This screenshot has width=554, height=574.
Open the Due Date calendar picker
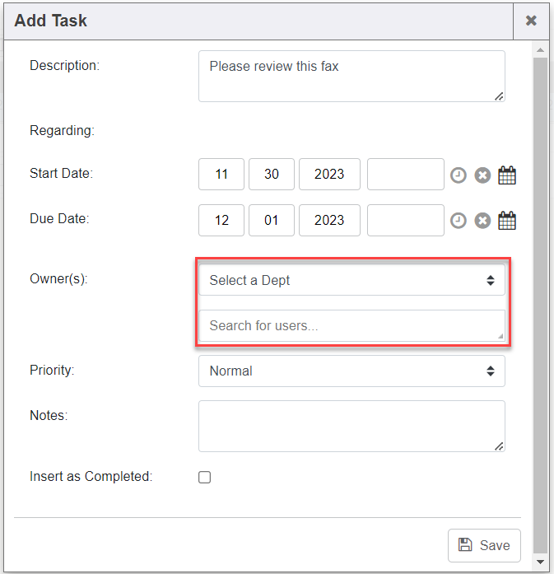pos(508,220)
